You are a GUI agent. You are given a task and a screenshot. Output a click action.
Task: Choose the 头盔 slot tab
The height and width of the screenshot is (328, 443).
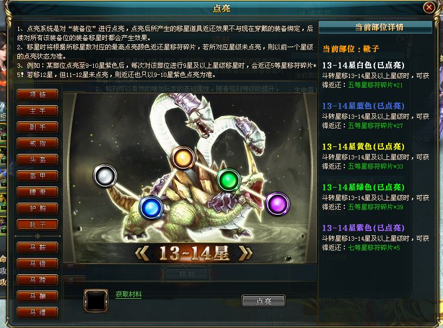[37, 159]
